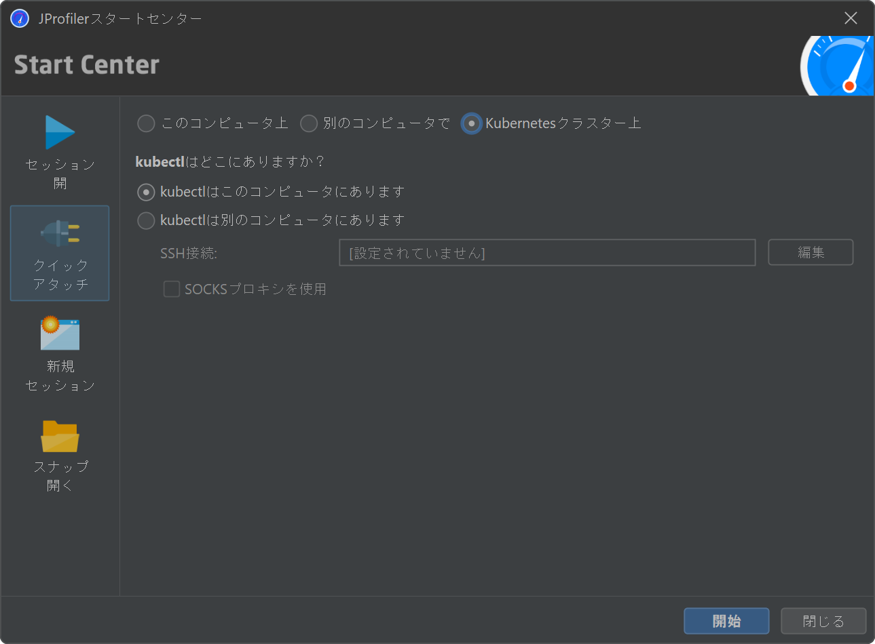Open the セッション開 (open session) sidebar icon
This screenshot has height=644, width=875.
click(x=60, y=133)
